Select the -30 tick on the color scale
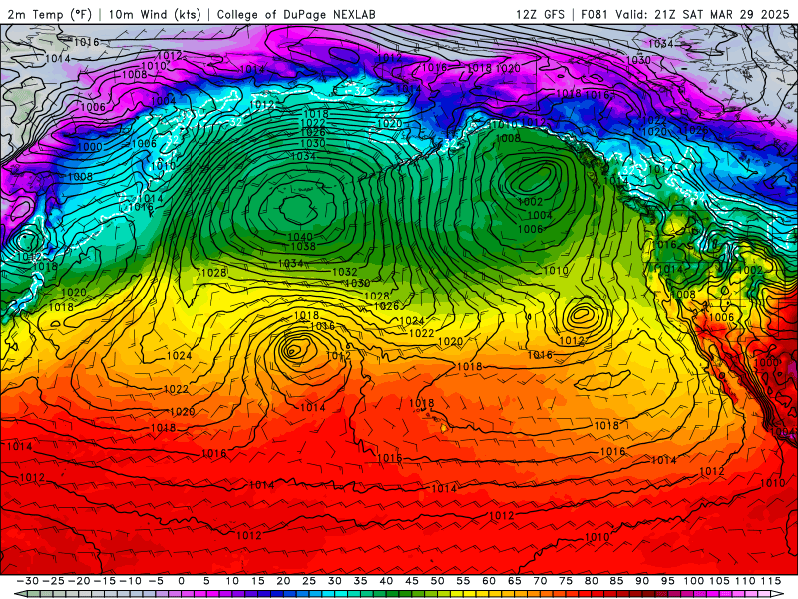This screenshot has width=798, height=599. (28, 581)
